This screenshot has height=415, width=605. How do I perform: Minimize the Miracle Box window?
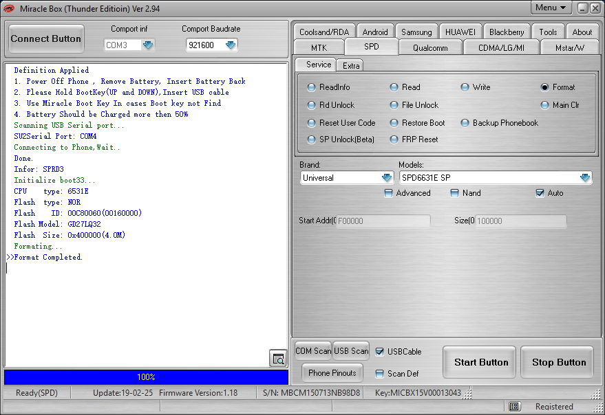[583, 8]
